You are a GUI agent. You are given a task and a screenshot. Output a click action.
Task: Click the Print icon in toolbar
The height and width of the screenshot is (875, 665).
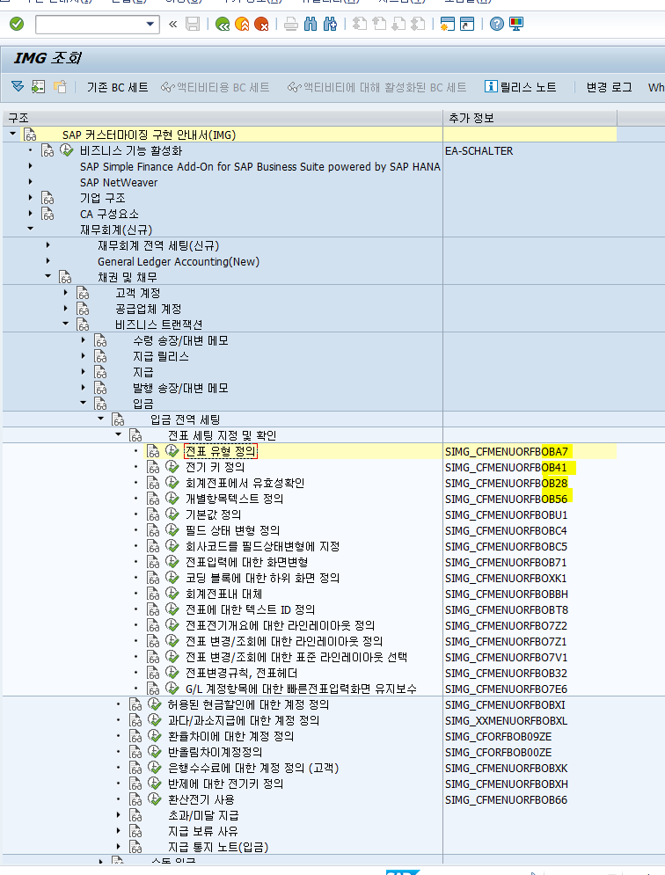click(x=291, y=24)
